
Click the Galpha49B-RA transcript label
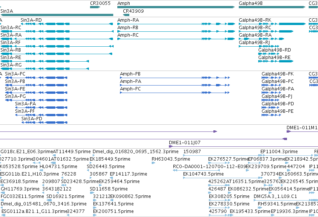[x=255, y=35]
